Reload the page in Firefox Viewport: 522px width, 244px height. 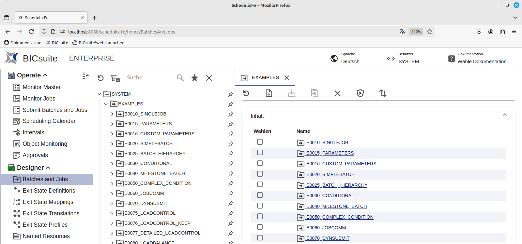tap(31, 32)
